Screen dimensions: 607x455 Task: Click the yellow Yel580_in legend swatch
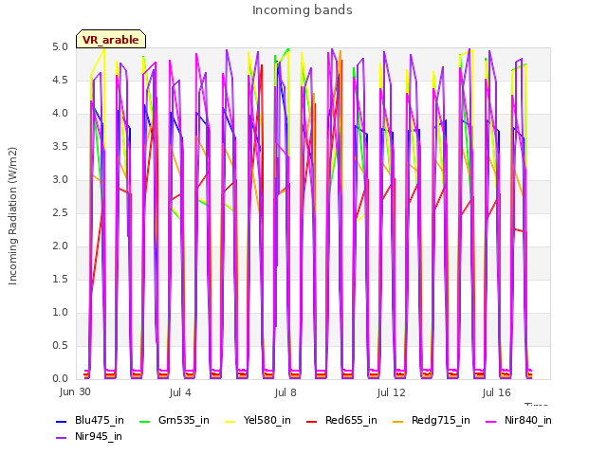[230, 421]
